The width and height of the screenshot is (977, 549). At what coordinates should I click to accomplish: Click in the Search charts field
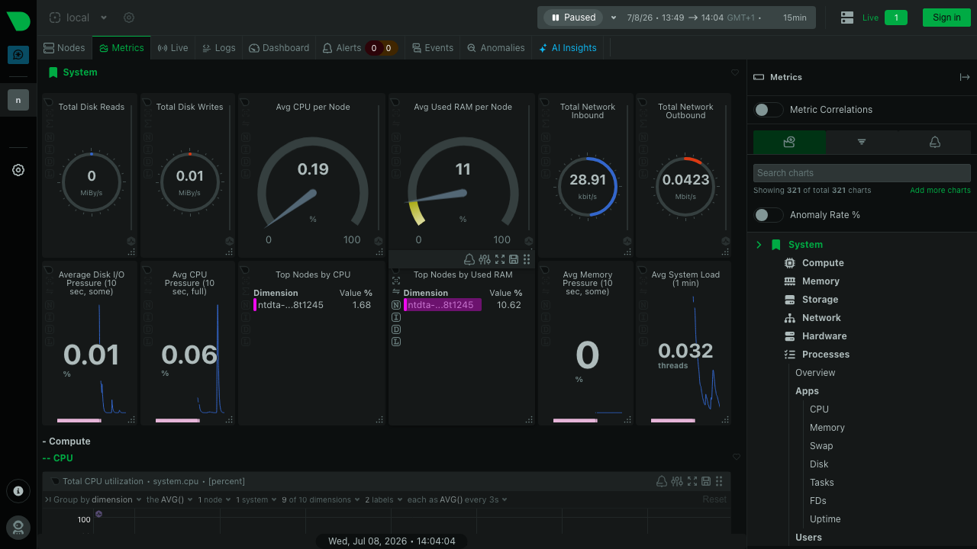tap(862, 173)
